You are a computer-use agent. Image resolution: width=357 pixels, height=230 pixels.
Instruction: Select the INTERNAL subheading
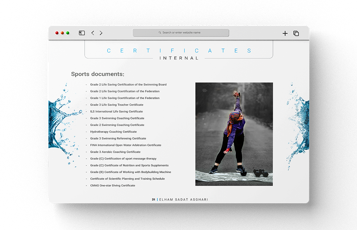pyautogui.click(x=179, y=58)
